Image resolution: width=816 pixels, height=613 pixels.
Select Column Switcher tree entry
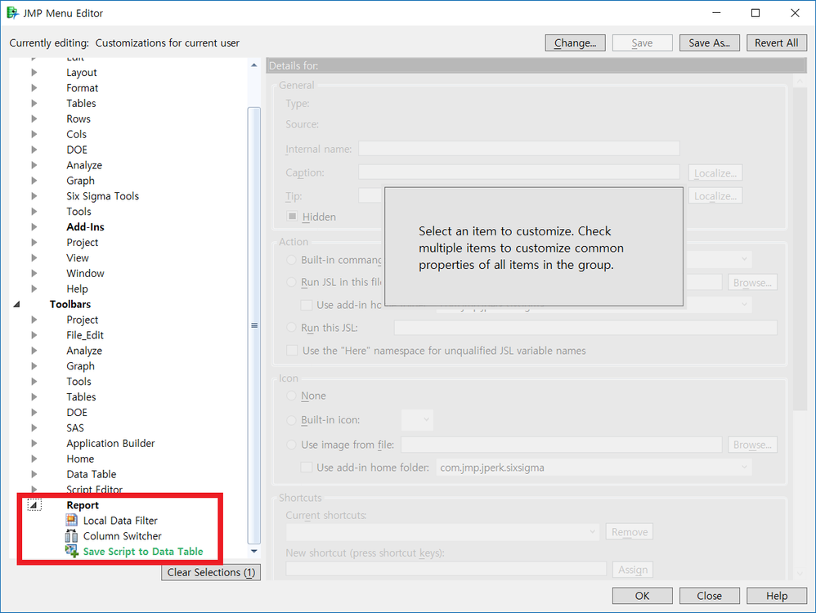tap(123, 536)
